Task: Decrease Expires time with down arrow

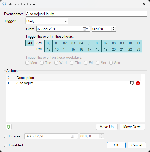Action: tap(101, 137)
